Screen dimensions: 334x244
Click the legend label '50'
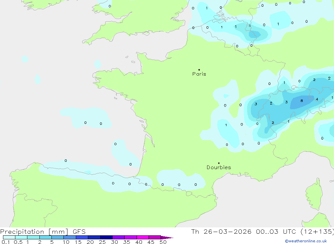(x=163, y=242)
